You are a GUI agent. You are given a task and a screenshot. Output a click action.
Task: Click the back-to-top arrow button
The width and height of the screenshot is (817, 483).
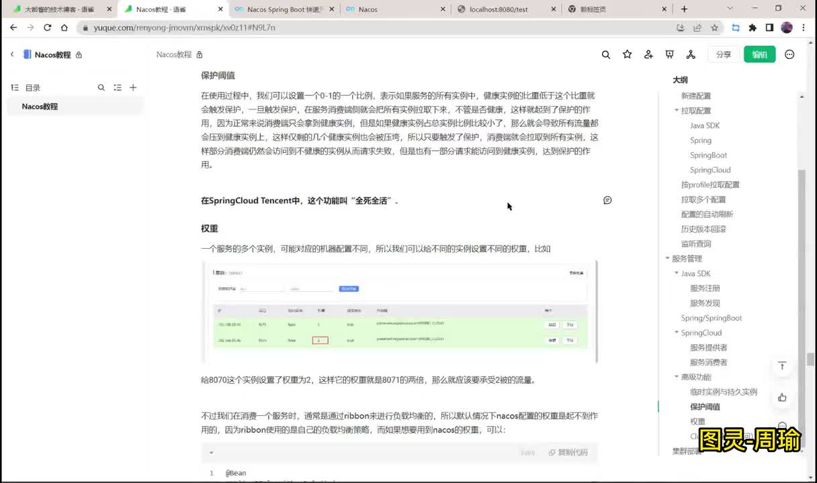tap(782, 366)
